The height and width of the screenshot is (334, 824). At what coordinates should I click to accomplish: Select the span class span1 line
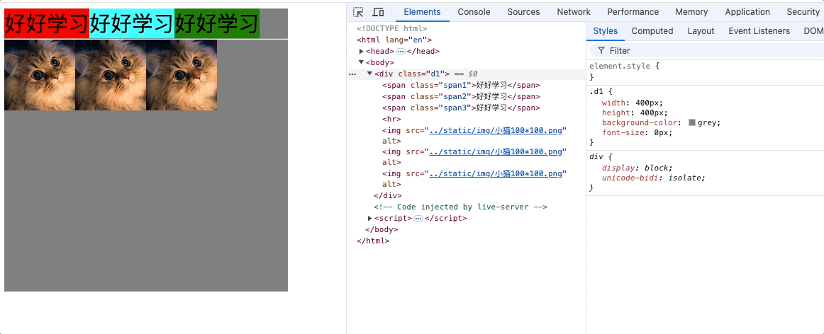point(461,85)
